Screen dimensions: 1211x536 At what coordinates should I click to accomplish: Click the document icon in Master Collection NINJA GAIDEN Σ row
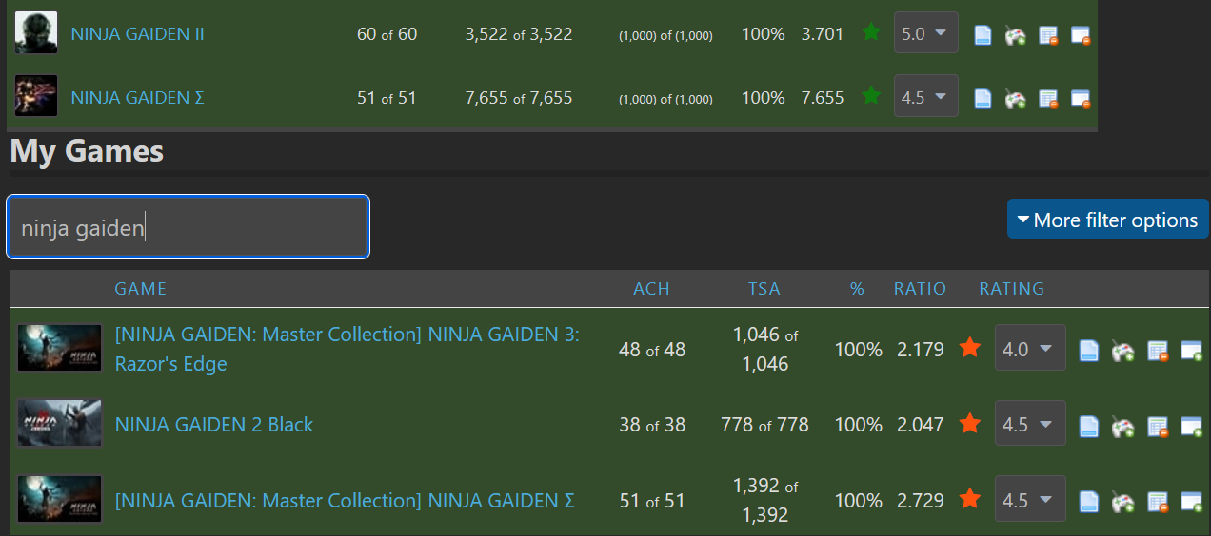pos(1089,501)
